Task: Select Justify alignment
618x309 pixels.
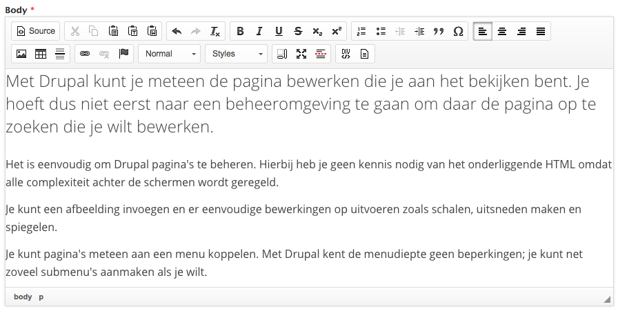Action: tap(541, 31)
